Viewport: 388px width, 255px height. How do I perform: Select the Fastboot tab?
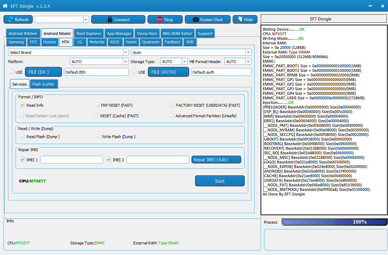(x=173, y=42)
